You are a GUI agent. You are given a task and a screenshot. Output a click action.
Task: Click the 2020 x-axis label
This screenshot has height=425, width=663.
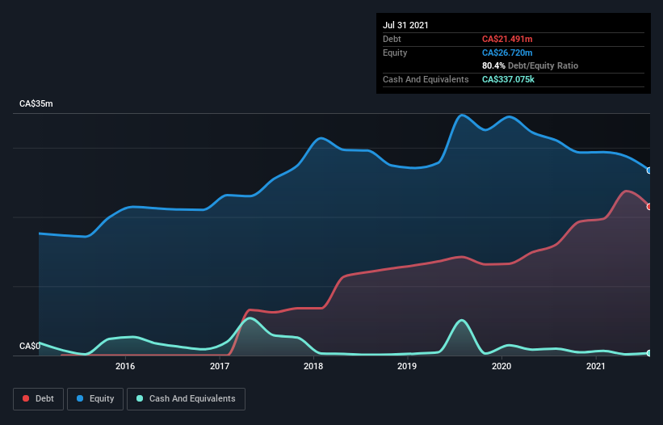501,366
